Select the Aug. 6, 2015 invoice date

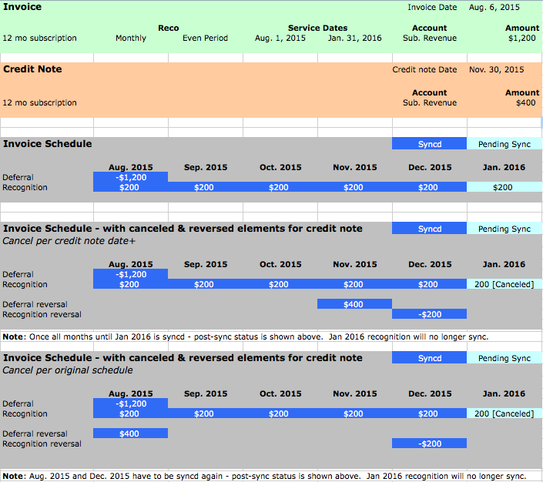[494, 7]
